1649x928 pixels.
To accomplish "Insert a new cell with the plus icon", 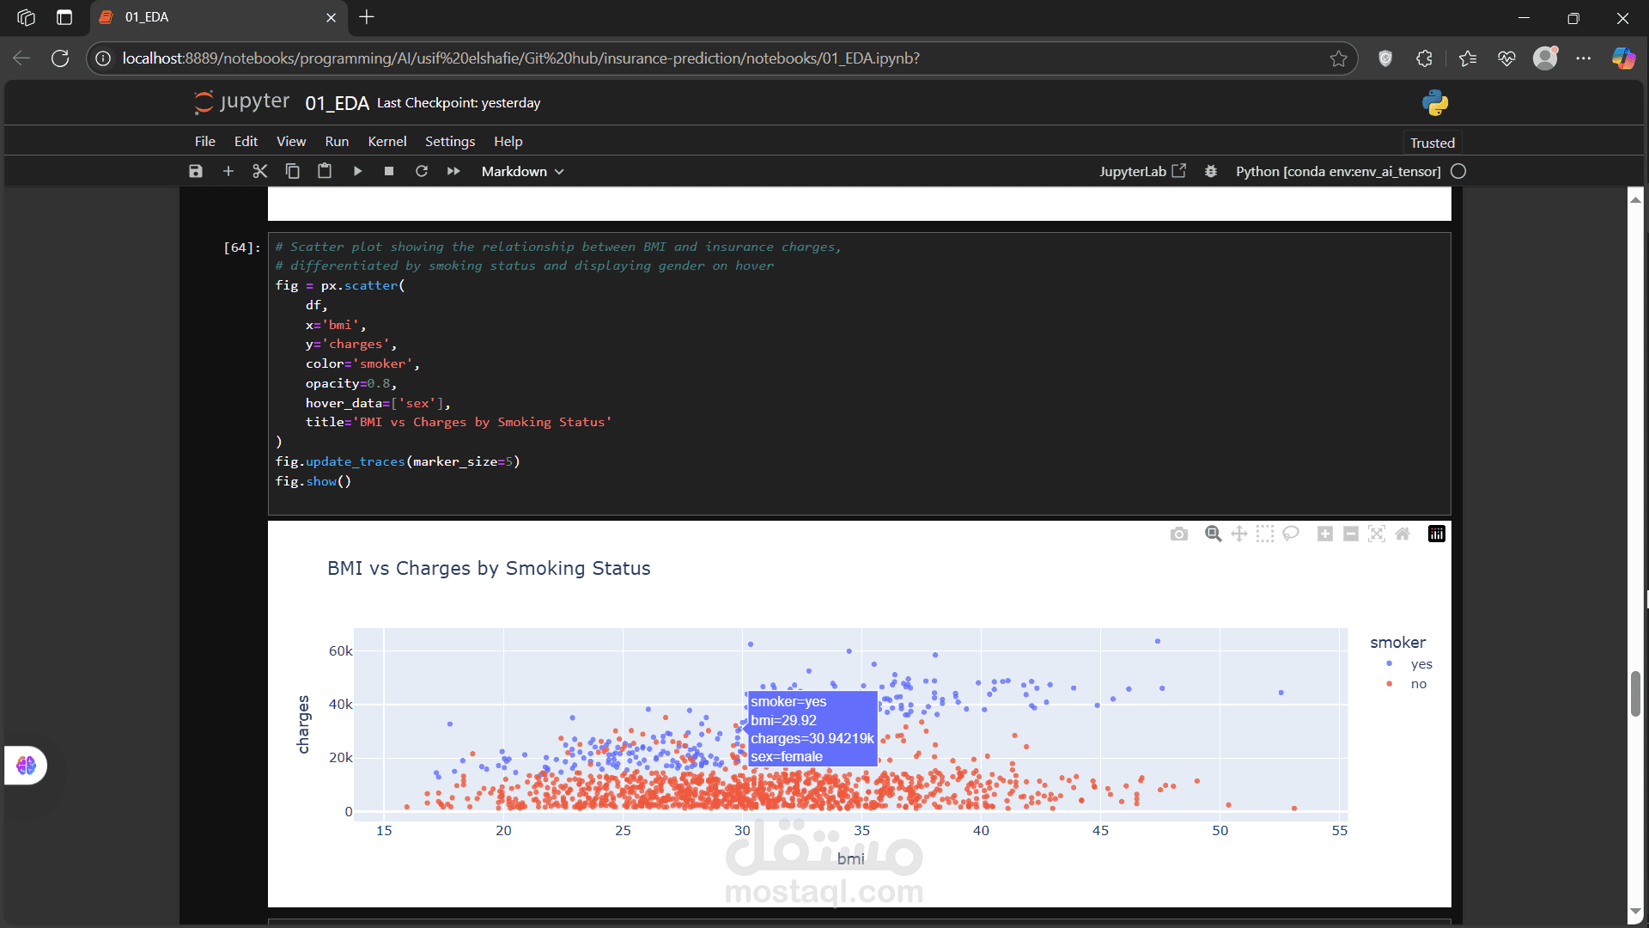I will (228, 171).
